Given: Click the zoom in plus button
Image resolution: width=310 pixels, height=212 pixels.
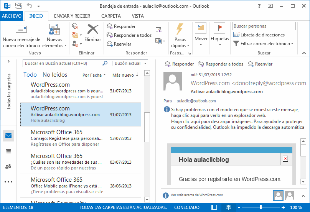Looking at the screenshot, I should (x=283, y=207).
